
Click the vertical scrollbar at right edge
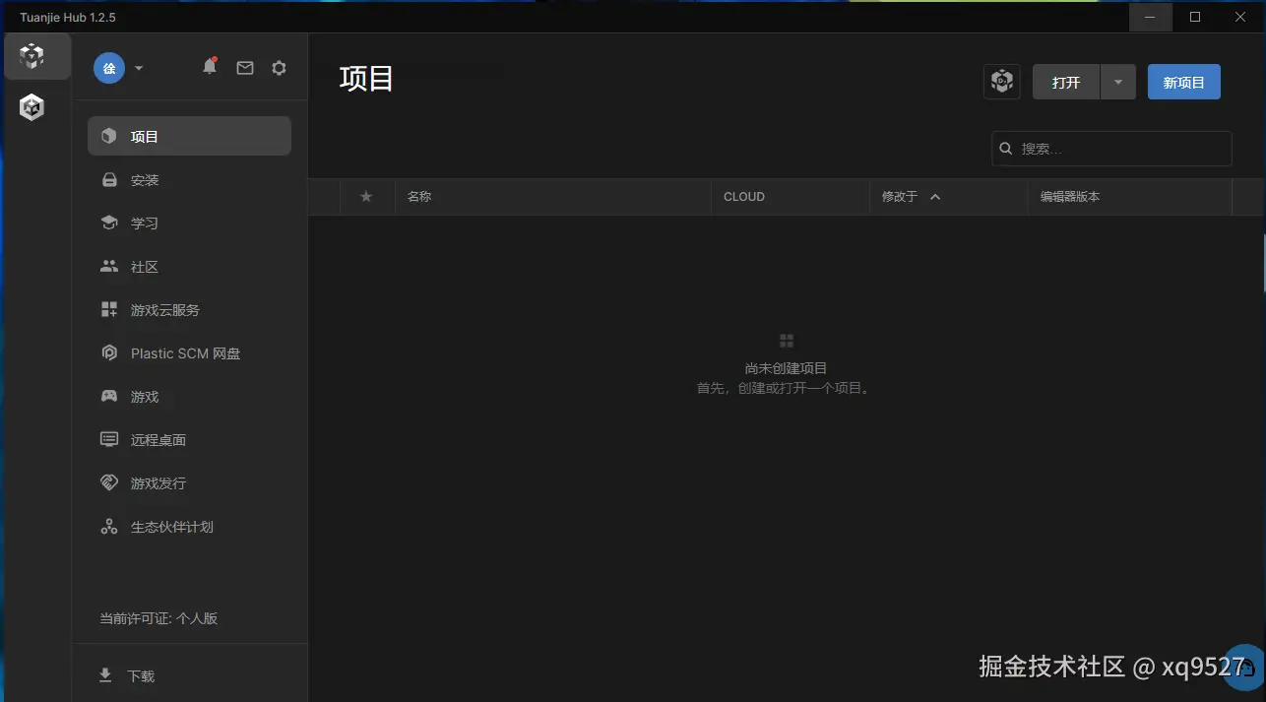click(1264, 263)
